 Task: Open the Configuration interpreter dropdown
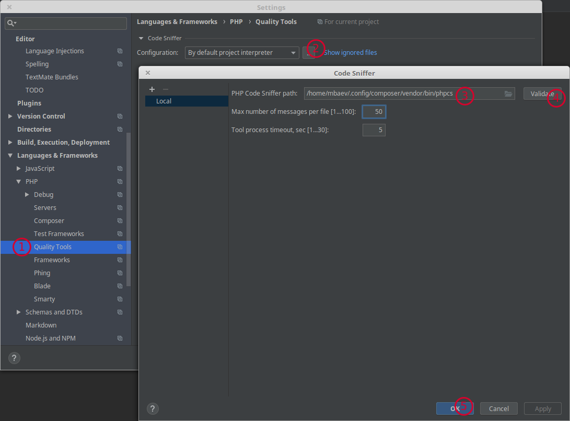coord(242,53)
